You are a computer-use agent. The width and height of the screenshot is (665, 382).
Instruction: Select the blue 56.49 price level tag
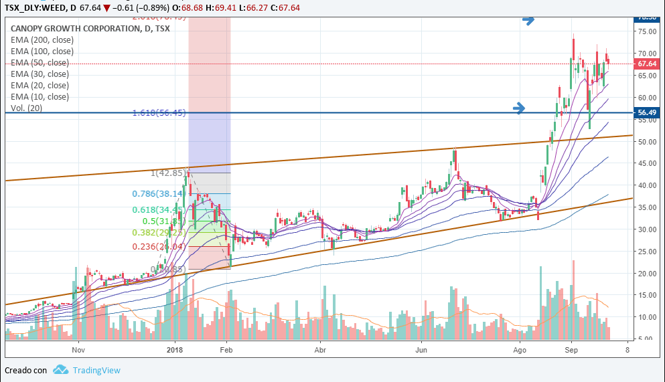pos(646,113)
